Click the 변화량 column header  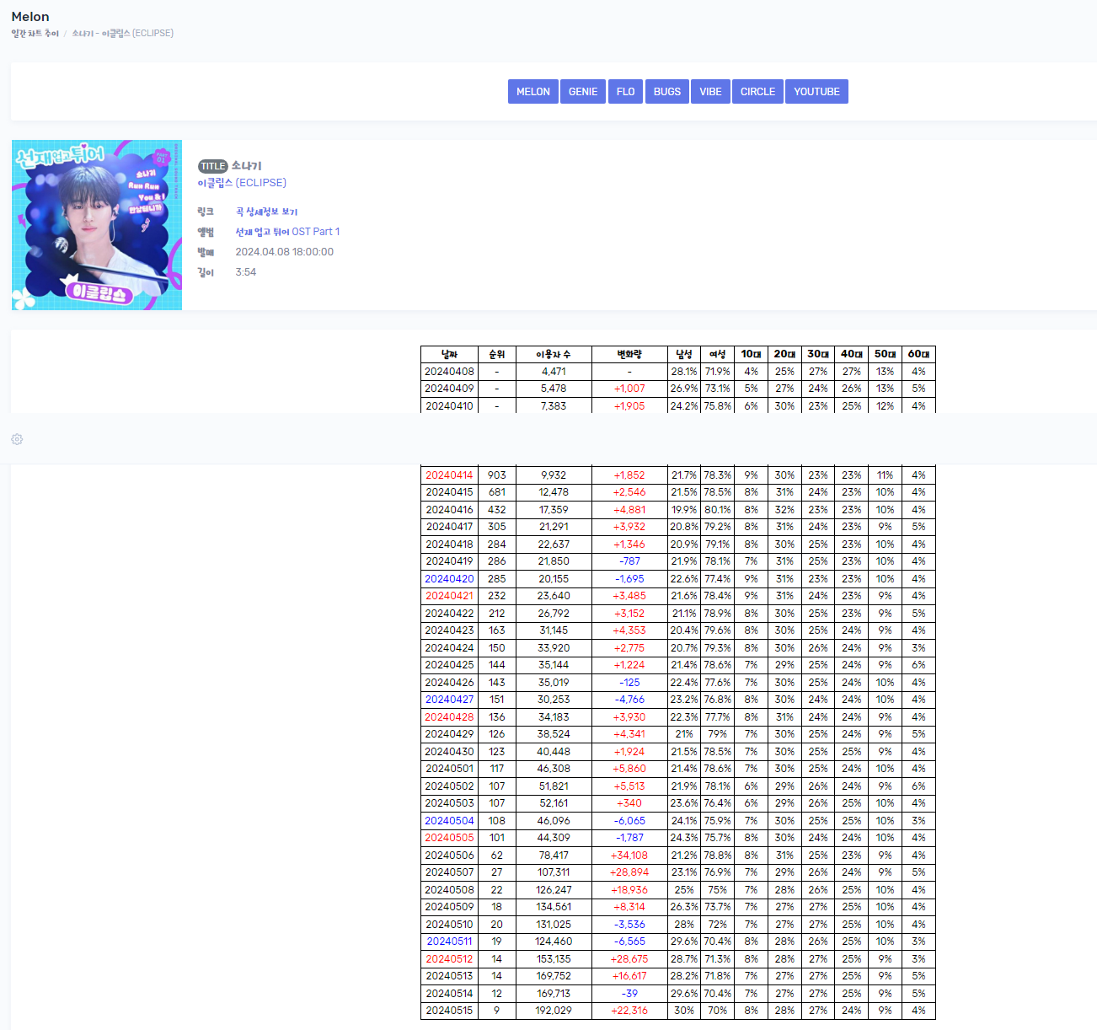coord(629,355)
